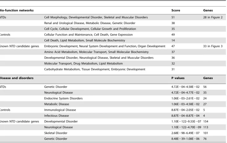The height and width of the screenshot is (143, 227).
Task: Select 'Embryonic Development, Neural System' row text
Action: click(105, 46)
